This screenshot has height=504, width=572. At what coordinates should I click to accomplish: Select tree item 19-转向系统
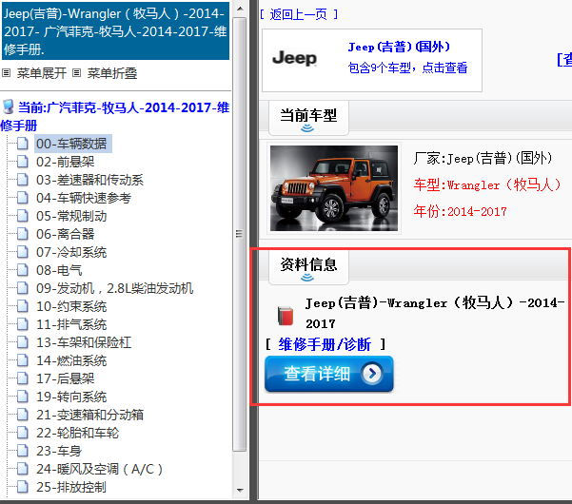pos(71,397)
